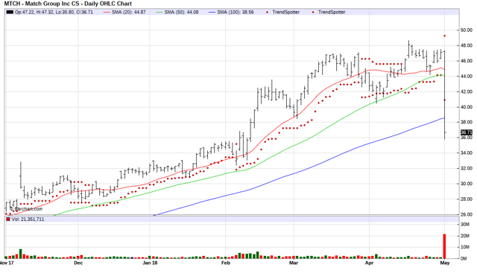Click the 44.00 price axis label
This screenshot has width=477, height=276.
point(467,76)
